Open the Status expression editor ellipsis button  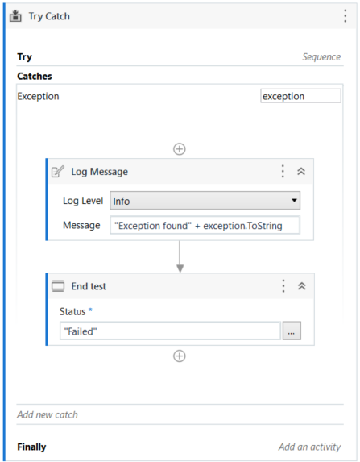(292, 331)
